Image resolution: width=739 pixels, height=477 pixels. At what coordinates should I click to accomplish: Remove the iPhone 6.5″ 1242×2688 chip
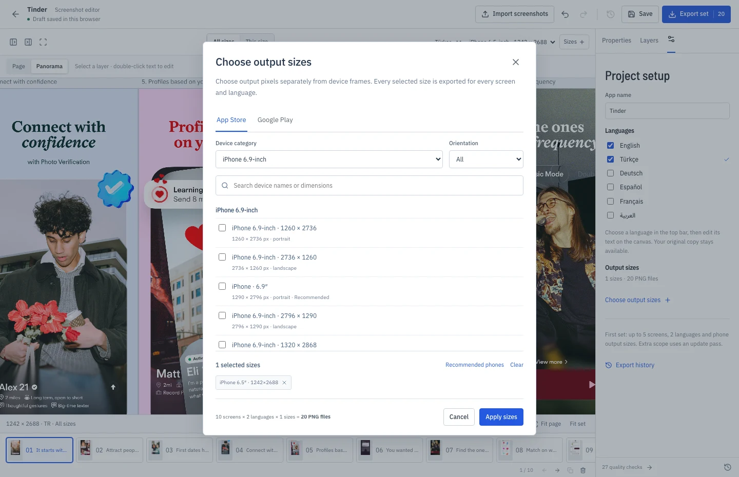(x=284, y=383)
